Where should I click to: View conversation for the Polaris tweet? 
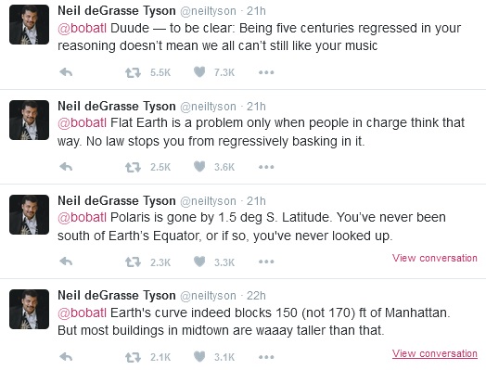[435, 258]
